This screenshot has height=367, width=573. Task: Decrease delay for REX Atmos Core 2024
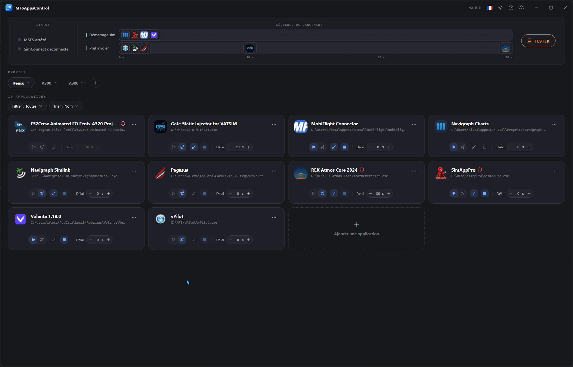pos(370,193)
